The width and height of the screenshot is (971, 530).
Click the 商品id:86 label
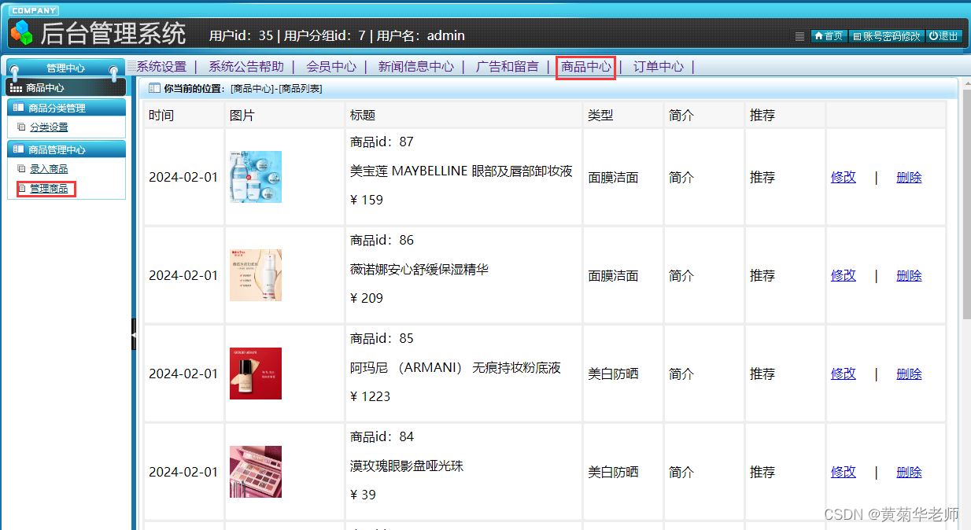coord(382,240)
